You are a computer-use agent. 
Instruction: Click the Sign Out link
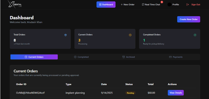196,4
